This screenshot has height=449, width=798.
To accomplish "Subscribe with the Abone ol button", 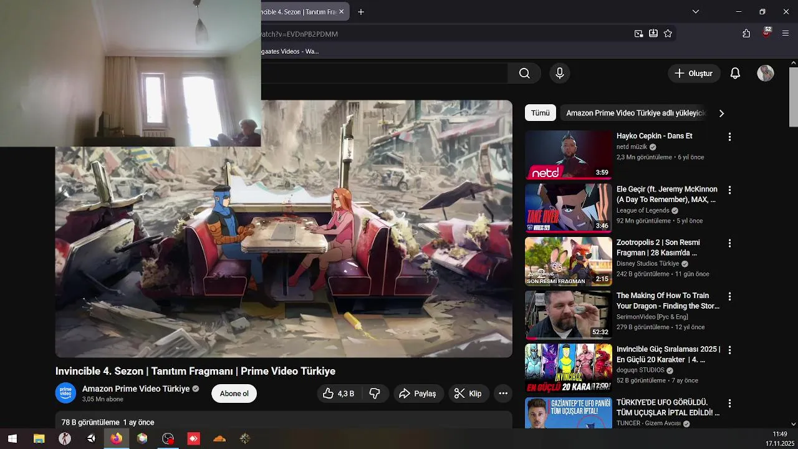I will tap(234, 393).
